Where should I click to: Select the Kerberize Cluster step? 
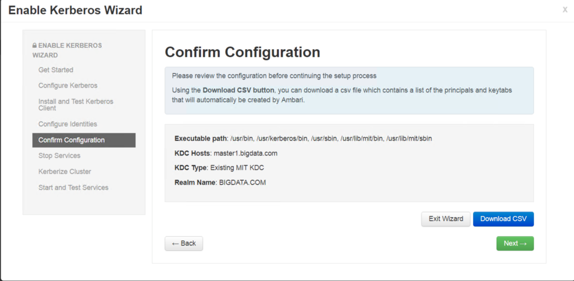pyautogui.click(x=64, y=171)
